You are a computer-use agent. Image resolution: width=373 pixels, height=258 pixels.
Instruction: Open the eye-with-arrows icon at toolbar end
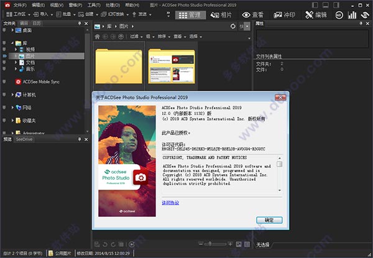click(x=365, y=15)
